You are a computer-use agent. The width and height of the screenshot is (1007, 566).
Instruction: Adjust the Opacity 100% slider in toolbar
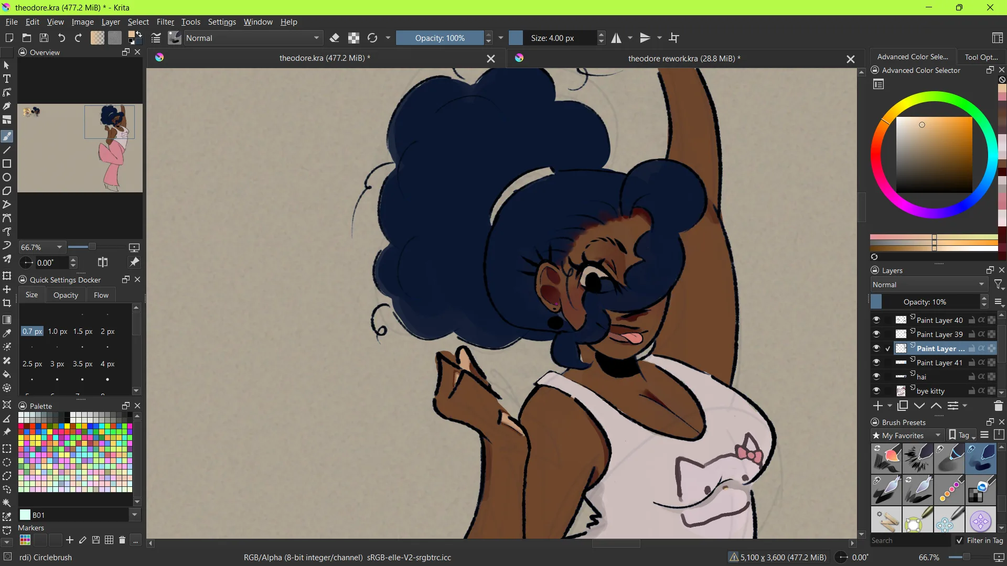(x=440, y=38)
